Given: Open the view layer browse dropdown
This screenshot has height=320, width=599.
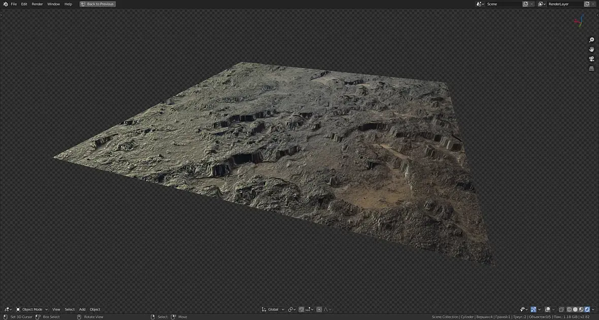Looking at the screenshot, I should (542, 4).
